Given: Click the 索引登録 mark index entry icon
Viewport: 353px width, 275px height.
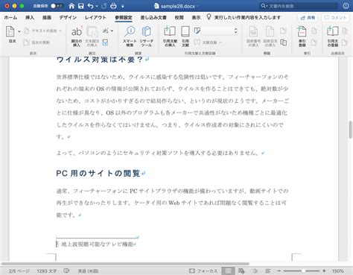Looking at the screenshot, I should point(302,31).
